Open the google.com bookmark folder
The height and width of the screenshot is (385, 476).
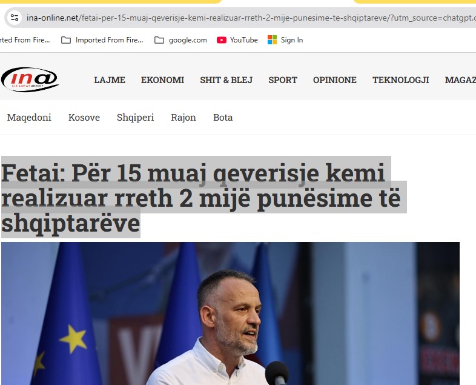pos(180,40)
